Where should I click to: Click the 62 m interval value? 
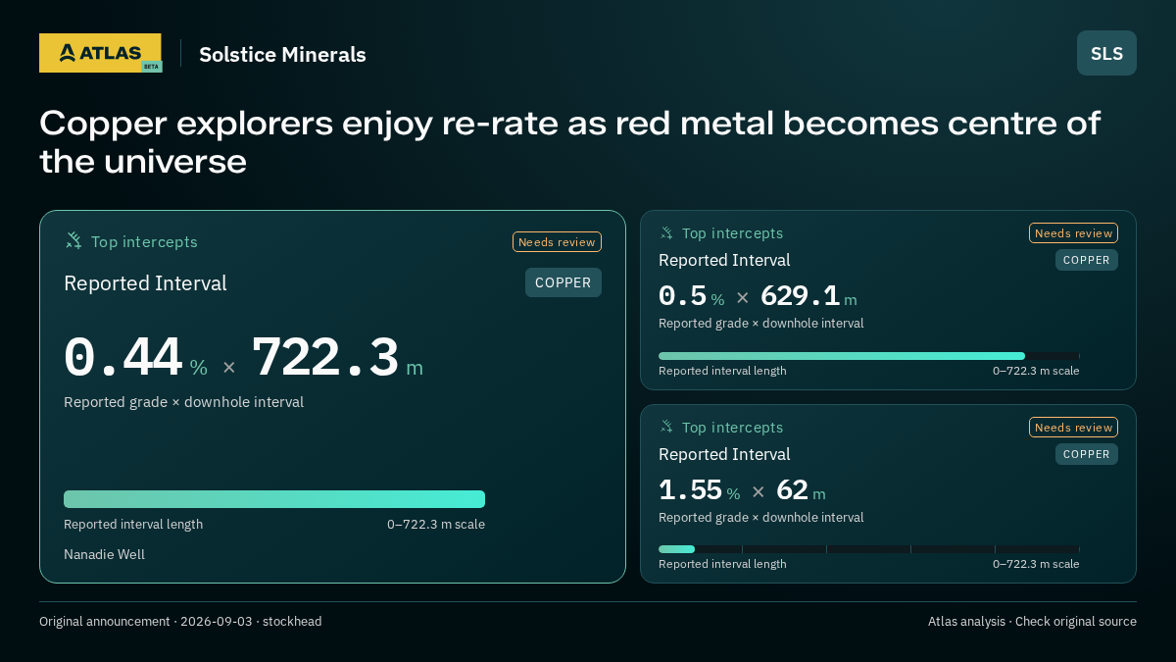[x=792, y=490]
